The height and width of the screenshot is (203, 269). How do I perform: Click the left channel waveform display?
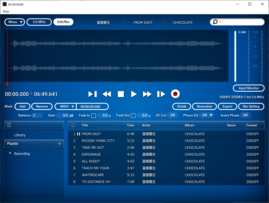coord(116,43)
